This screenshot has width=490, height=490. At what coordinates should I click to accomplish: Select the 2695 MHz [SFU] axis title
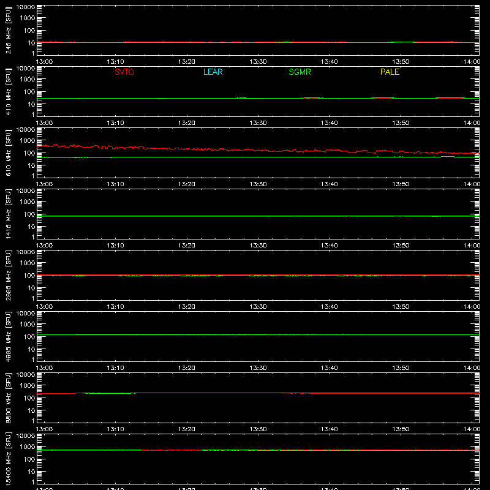click(x=9, y=275)
